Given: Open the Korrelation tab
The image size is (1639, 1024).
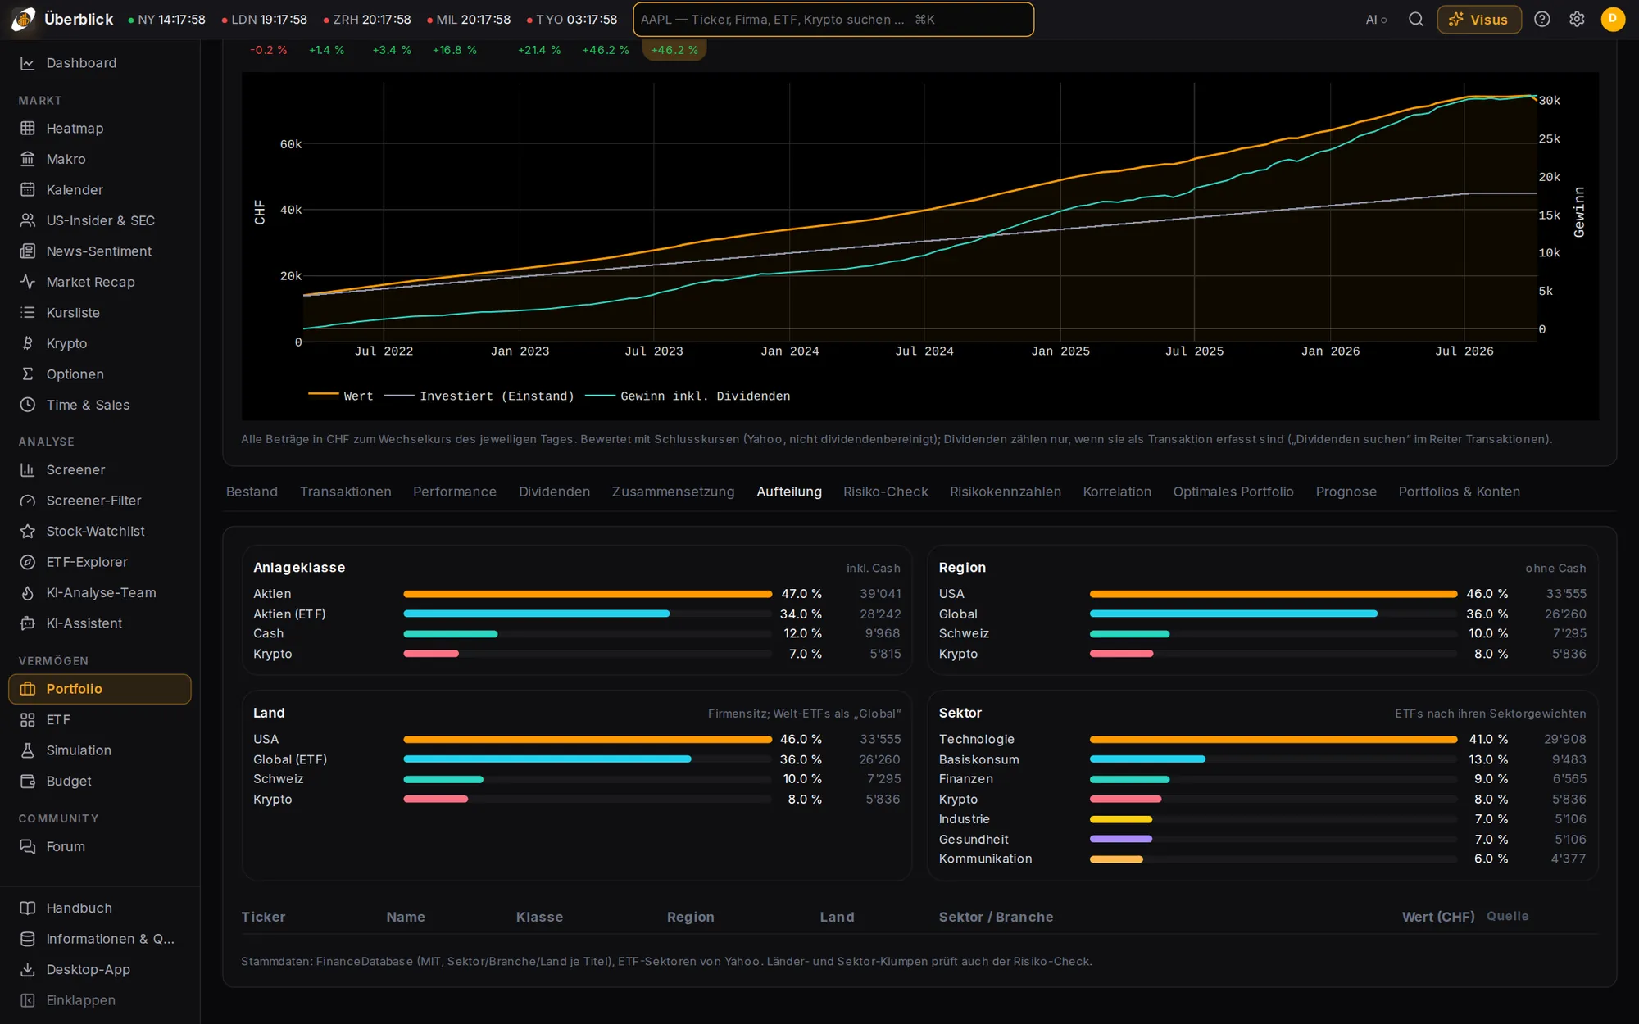Looking at the screenshot, I should tap(1117, 492).
